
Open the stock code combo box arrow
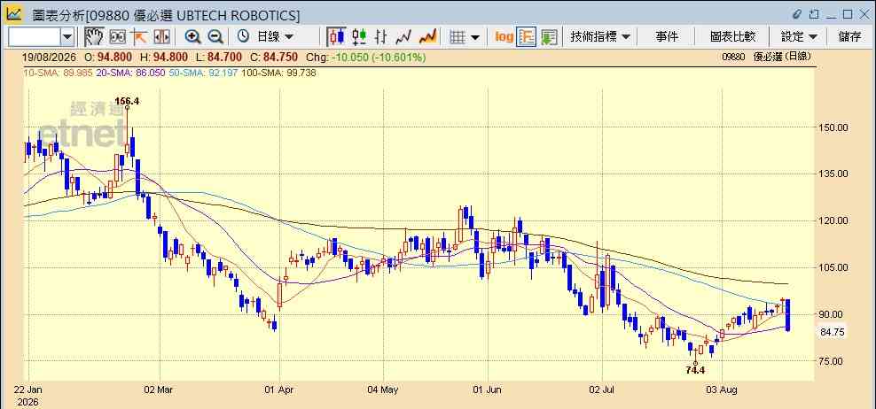point(67,37)
